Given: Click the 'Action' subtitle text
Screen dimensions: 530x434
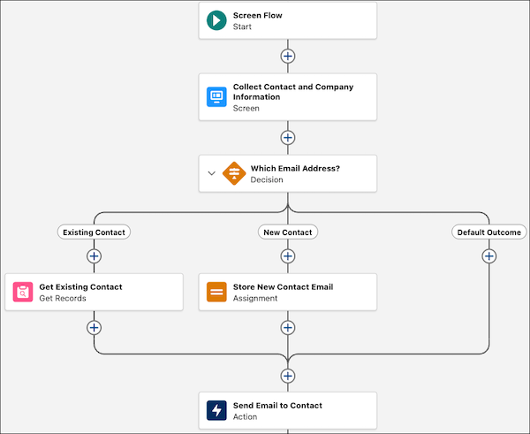Looking at the screenshot, I should [x=245, y=416].
